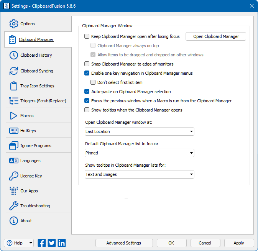Screen dimensions: 258x251
Task: Click the Cancel button
Action: coord(205,243)
